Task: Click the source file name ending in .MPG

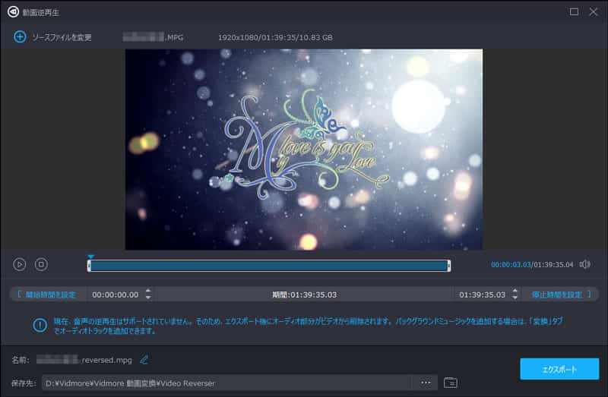Action: 154,37
